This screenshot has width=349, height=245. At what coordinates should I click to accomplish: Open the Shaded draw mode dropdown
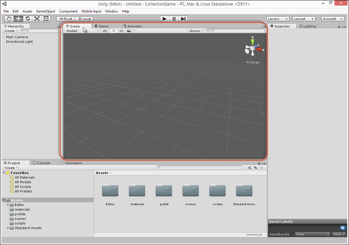click(x=82, y=31)
